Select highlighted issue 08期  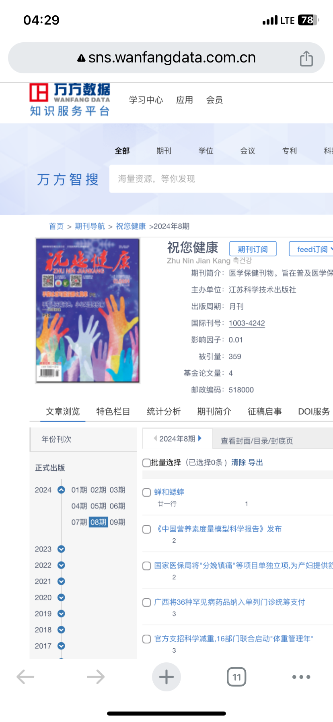[x=98, y=522]
